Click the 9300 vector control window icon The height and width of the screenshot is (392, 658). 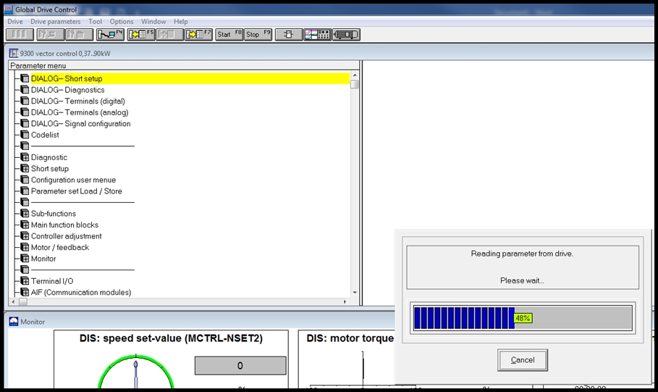click(x=14, y=53)
